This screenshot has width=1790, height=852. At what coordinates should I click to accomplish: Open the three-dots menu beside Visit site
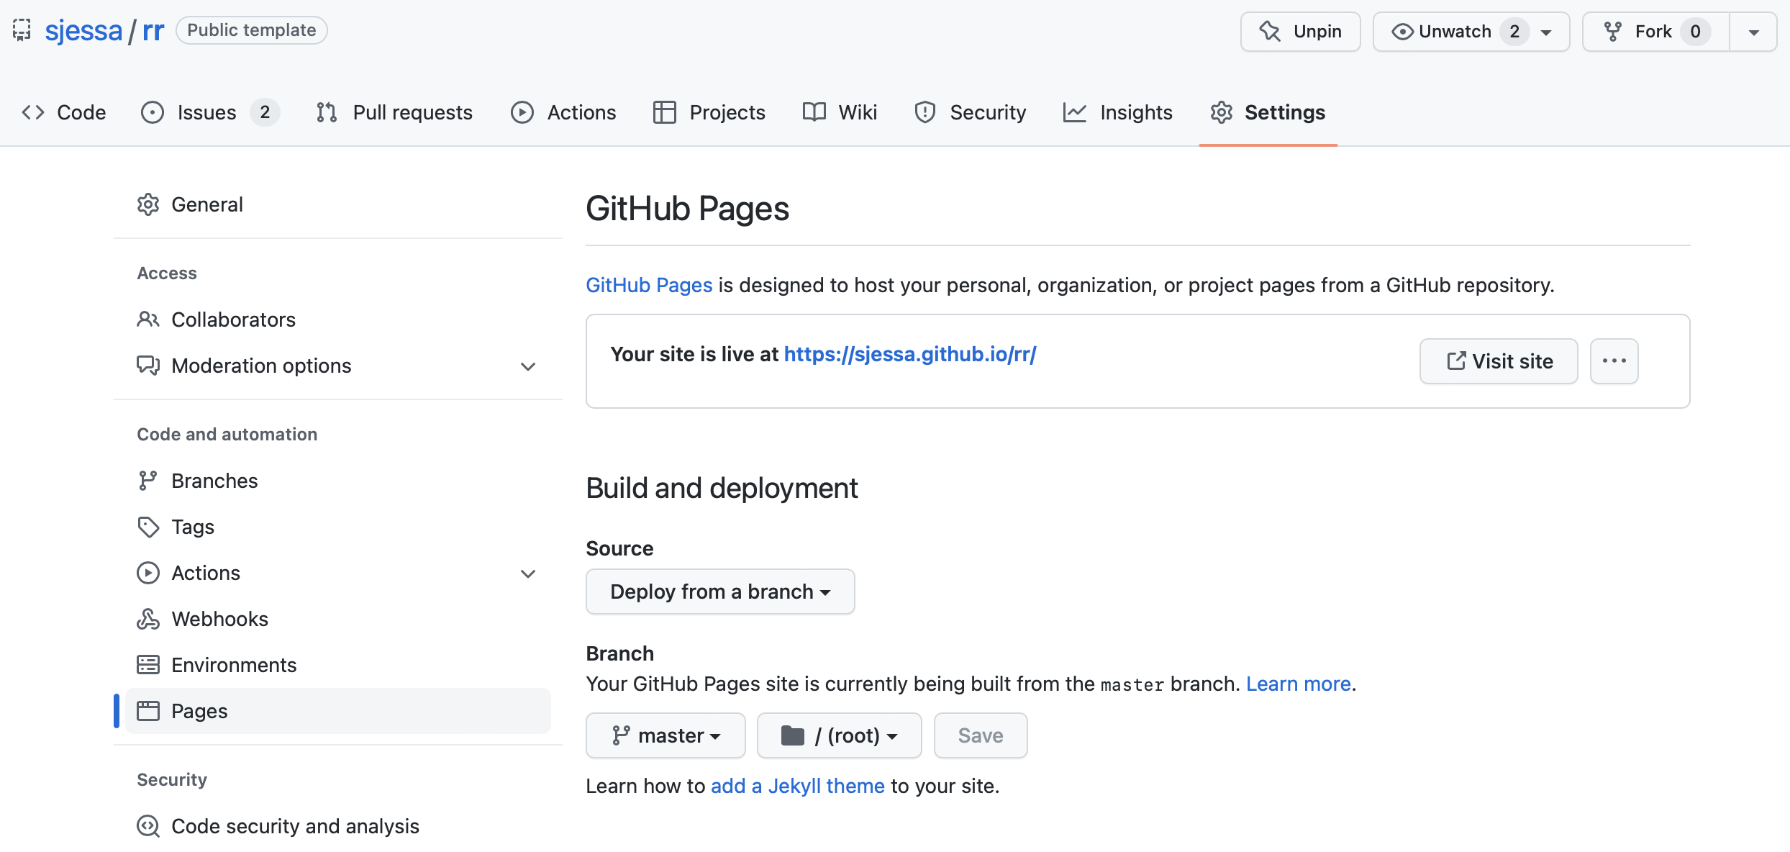click(1614, 361)
